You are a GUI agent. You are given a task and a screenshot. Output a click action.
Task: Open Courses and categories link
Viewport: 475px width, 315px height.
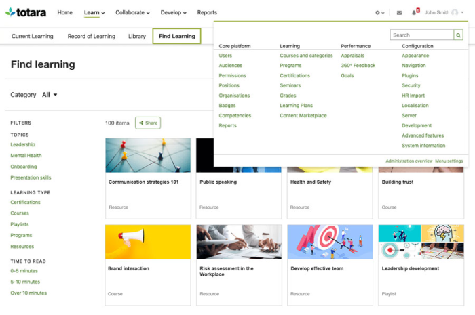(x=306, y=56)
